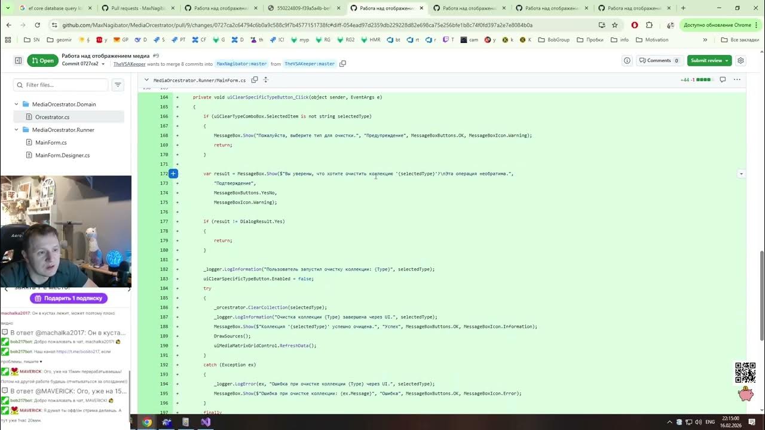Open the diff settings gear icon

(x=741, y=60)
